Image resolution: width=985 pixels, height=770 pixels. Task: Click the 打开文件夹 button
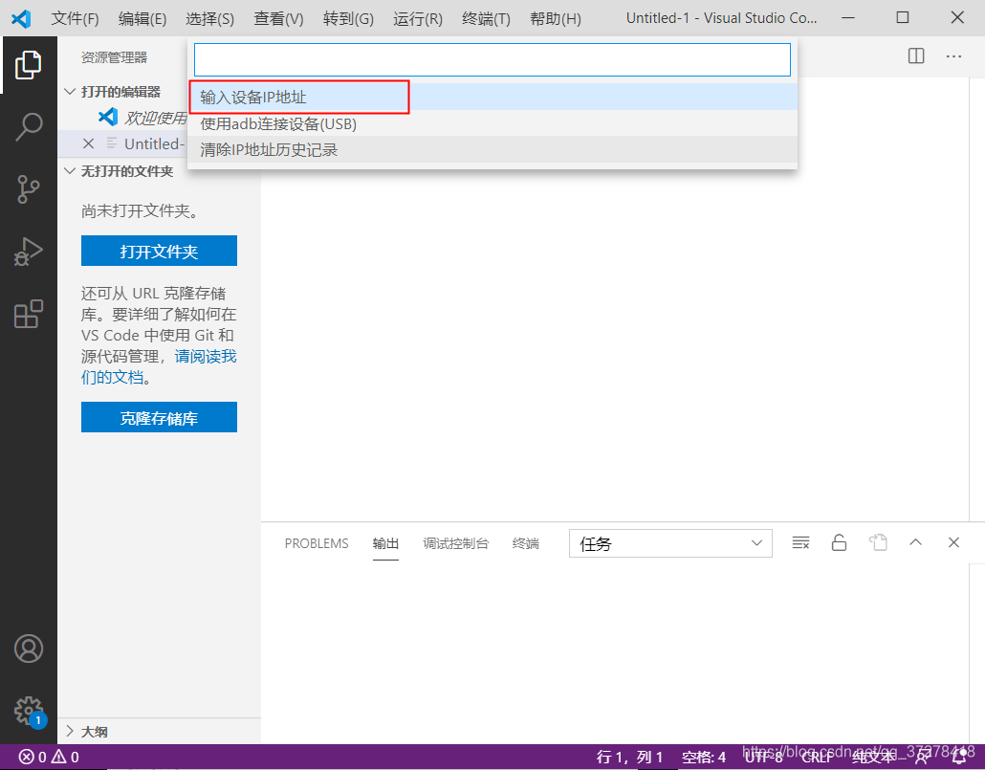click(x=159, y=251)
